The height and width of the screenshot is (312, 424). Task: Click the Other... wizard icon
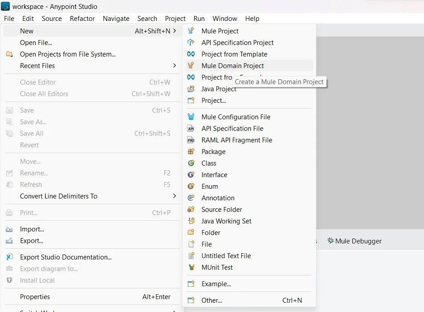pyautogui.click(x=191, y=300)
